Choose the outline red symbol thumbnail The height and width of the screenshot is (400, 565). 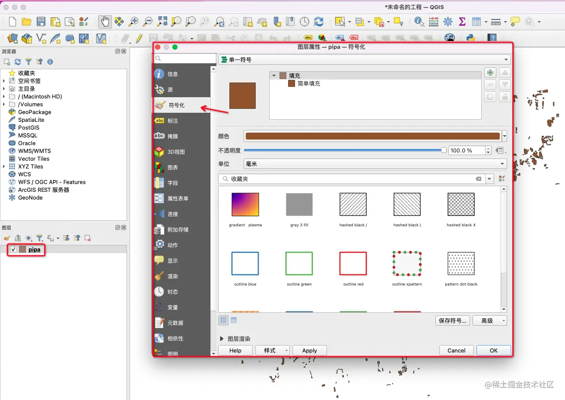tap(353, 263)
